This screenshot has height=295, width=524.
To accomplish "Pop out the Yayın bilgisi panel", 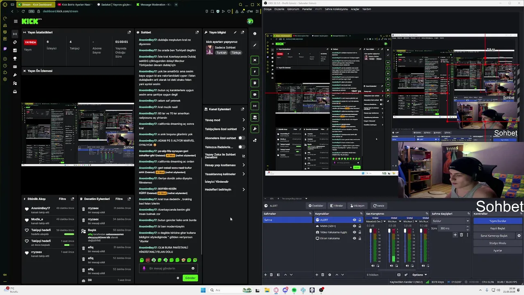I will point(242,32).
